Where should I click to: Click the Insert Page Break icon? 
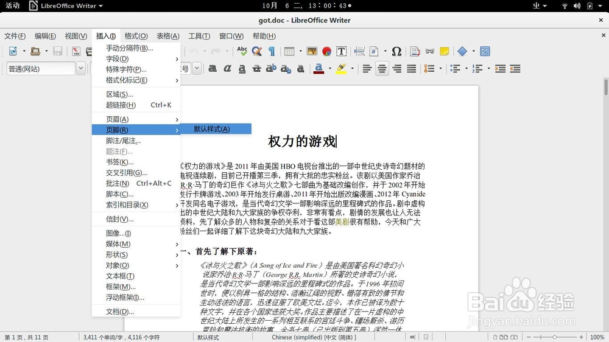359,51
